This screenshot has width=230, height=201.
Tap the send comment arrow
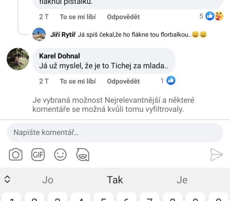pos(216,155)
